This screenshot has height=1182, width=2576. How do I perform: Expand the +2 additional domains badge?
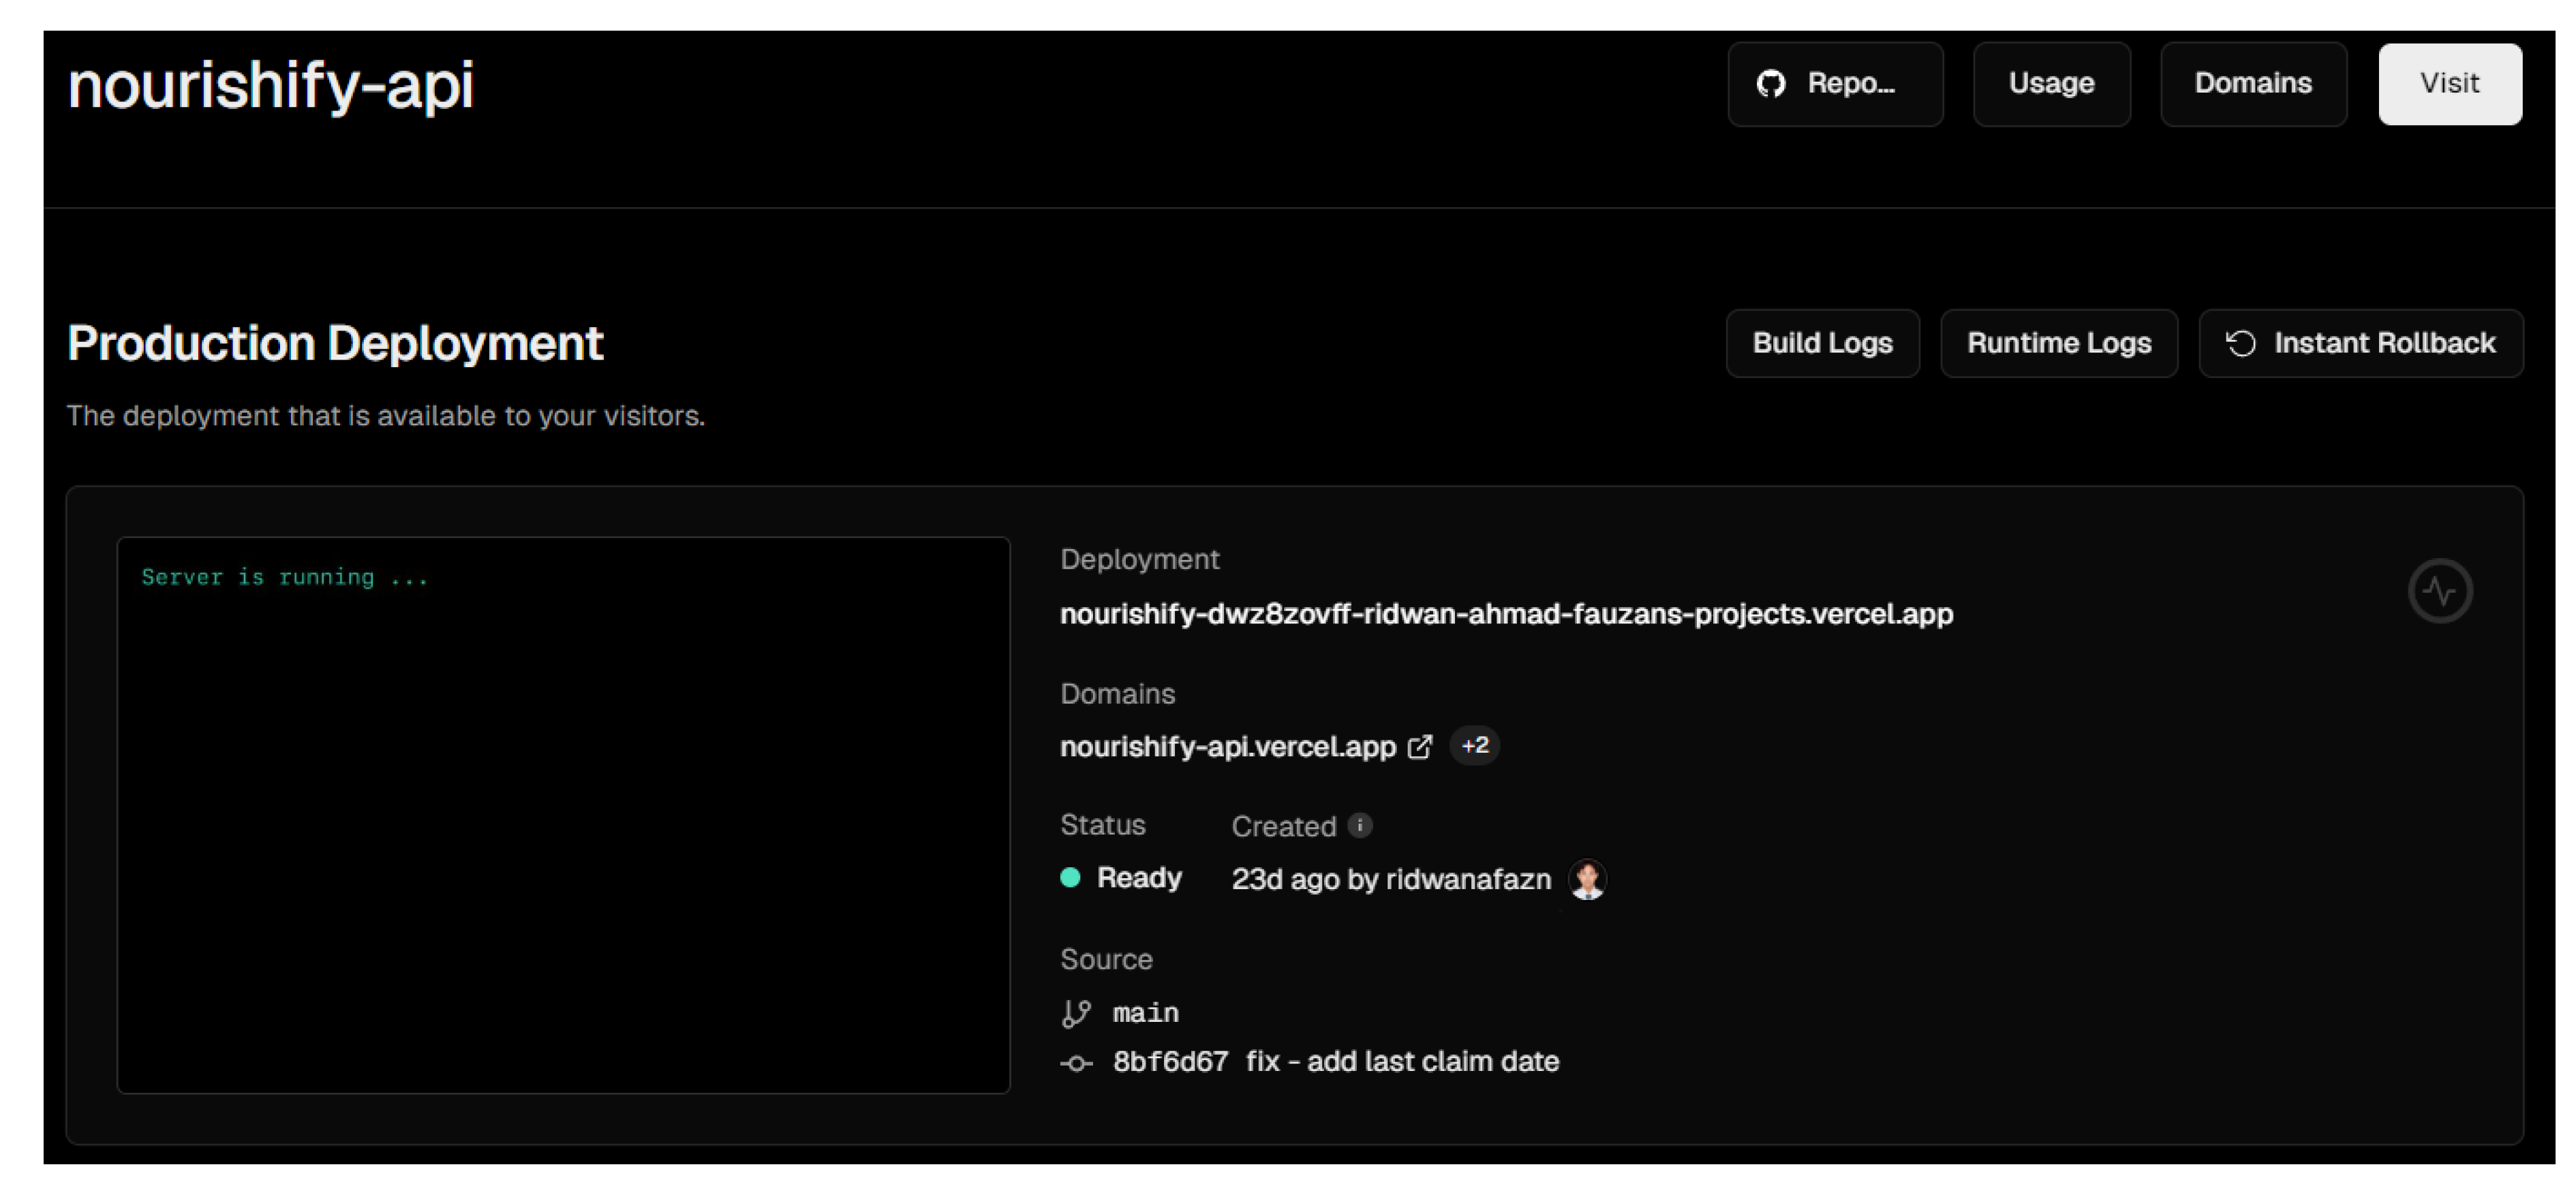1474,746
